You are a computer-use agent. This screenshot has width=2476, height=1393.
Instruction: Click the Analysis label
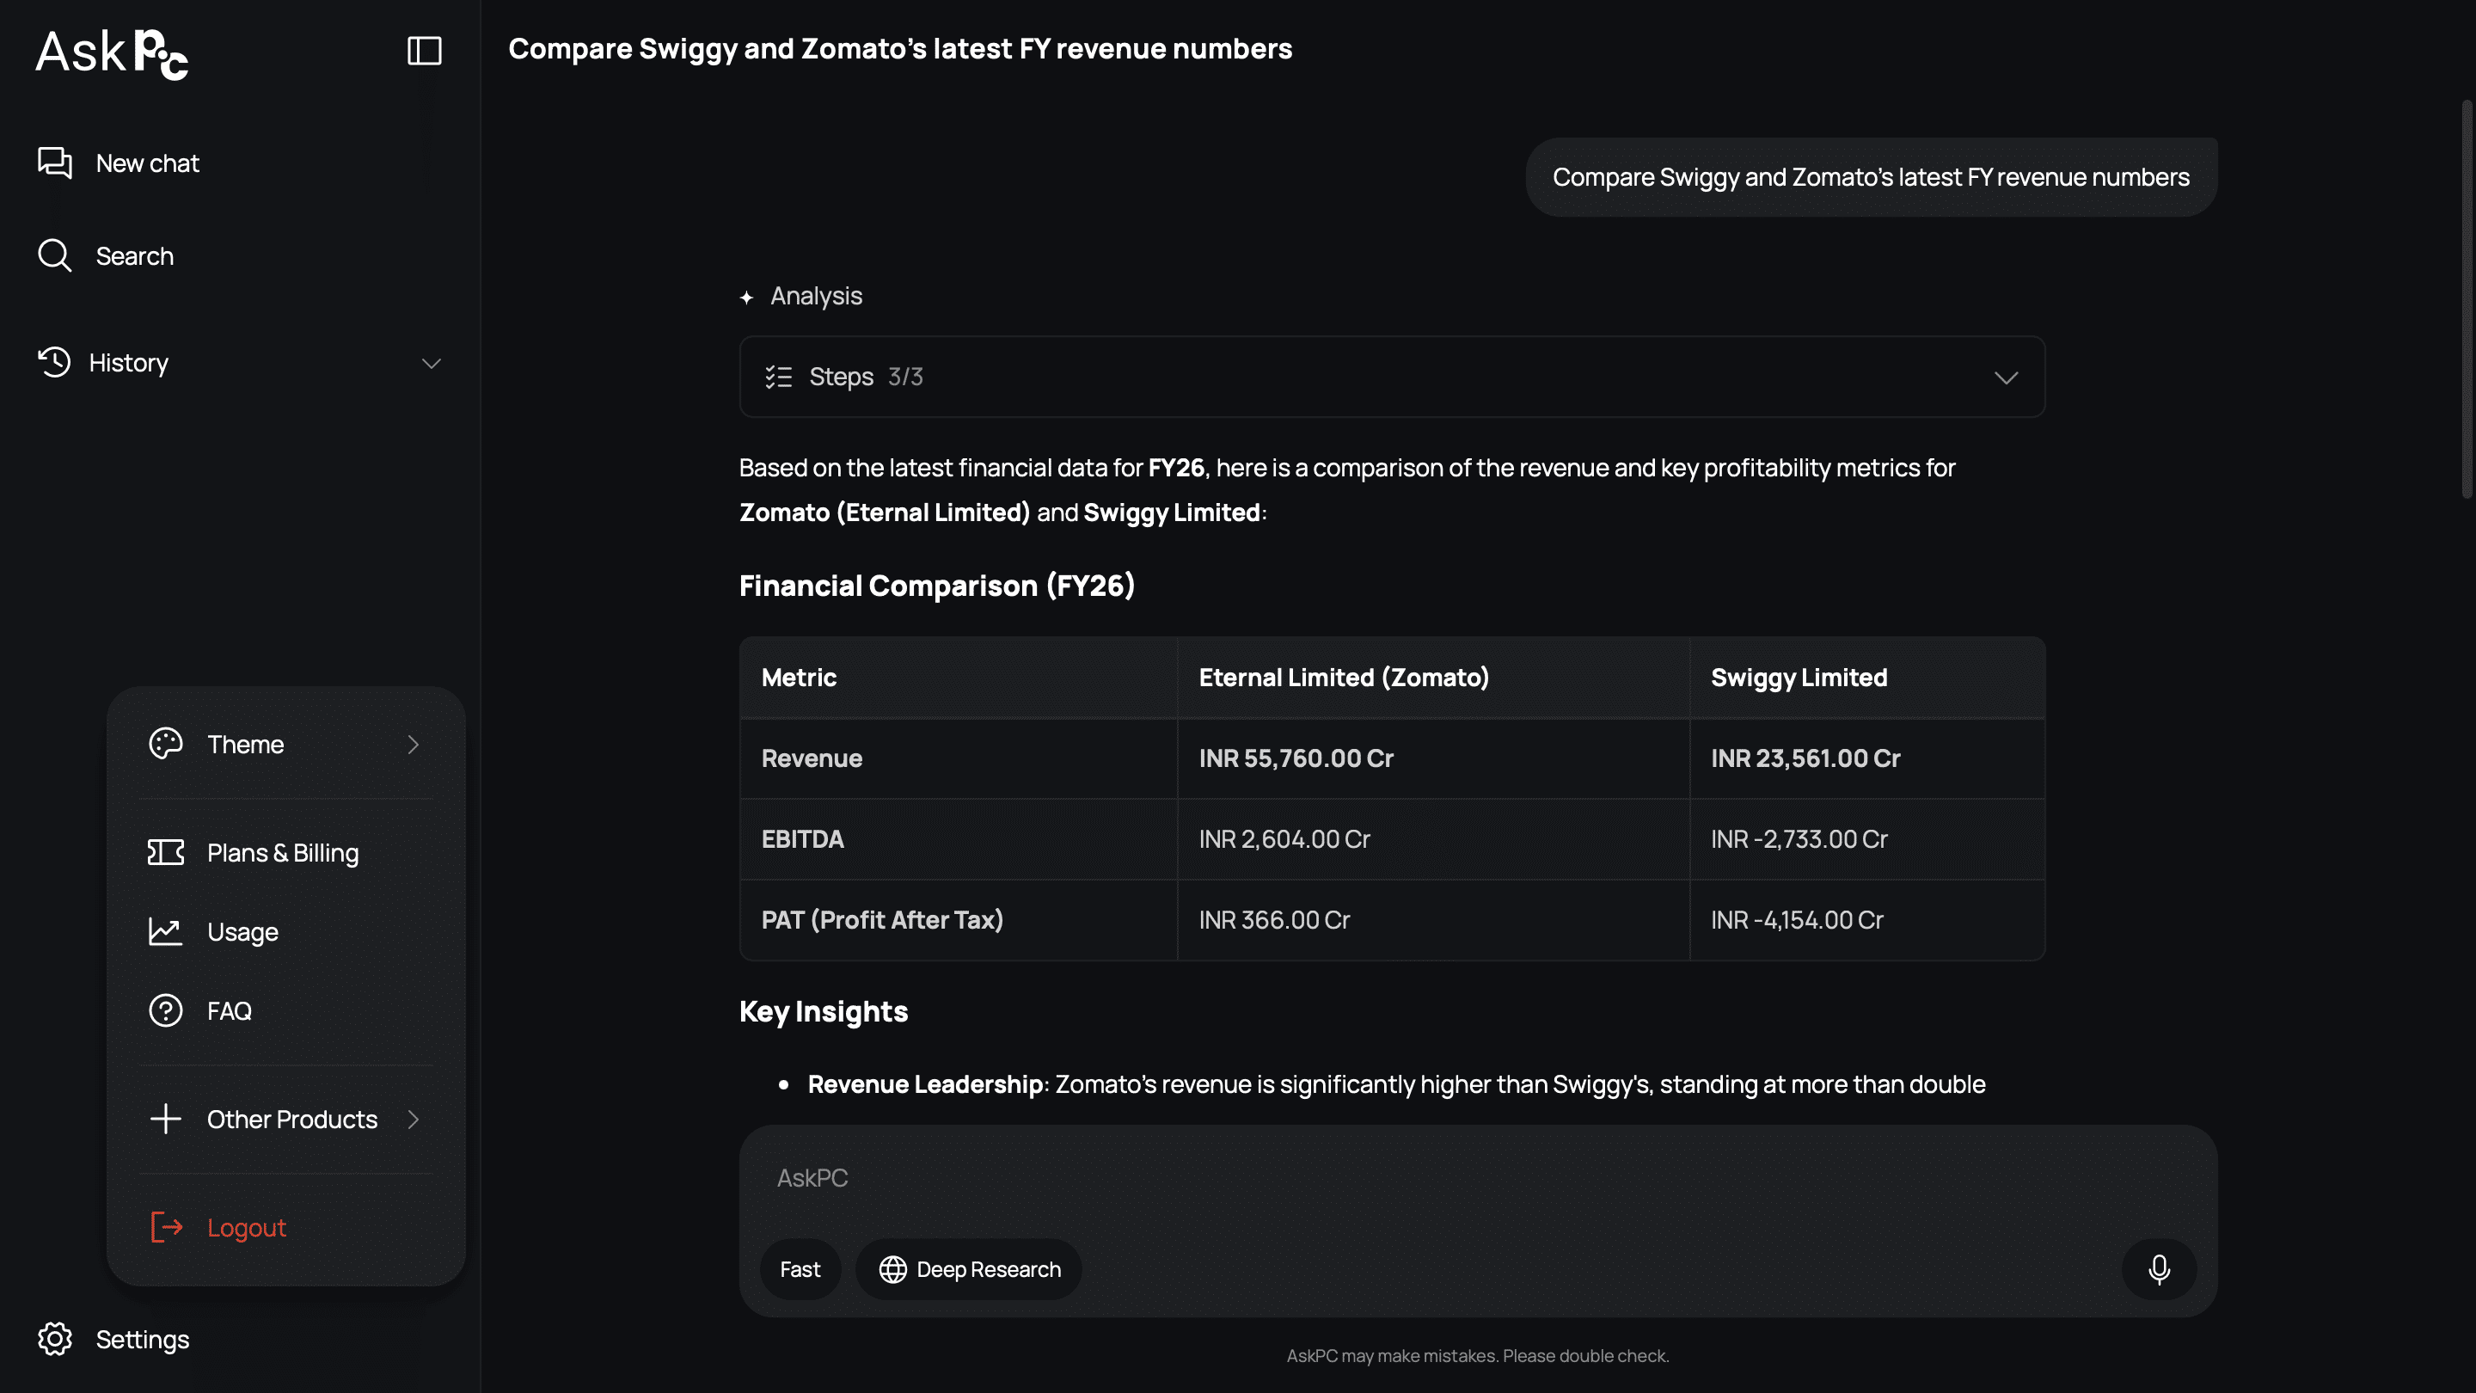(x=815, y=296)
